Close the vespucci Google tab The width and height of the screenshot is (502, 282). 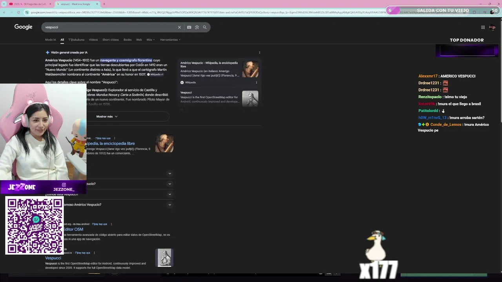[97, 4]
